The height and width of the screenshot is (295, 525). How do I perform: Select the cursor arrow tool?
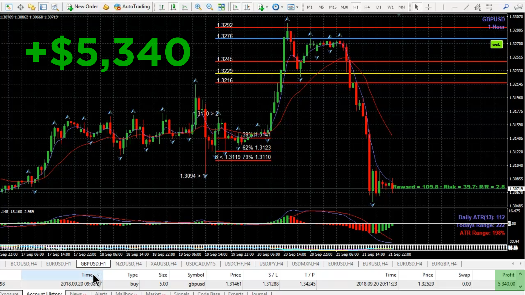[x=417, y=7]
